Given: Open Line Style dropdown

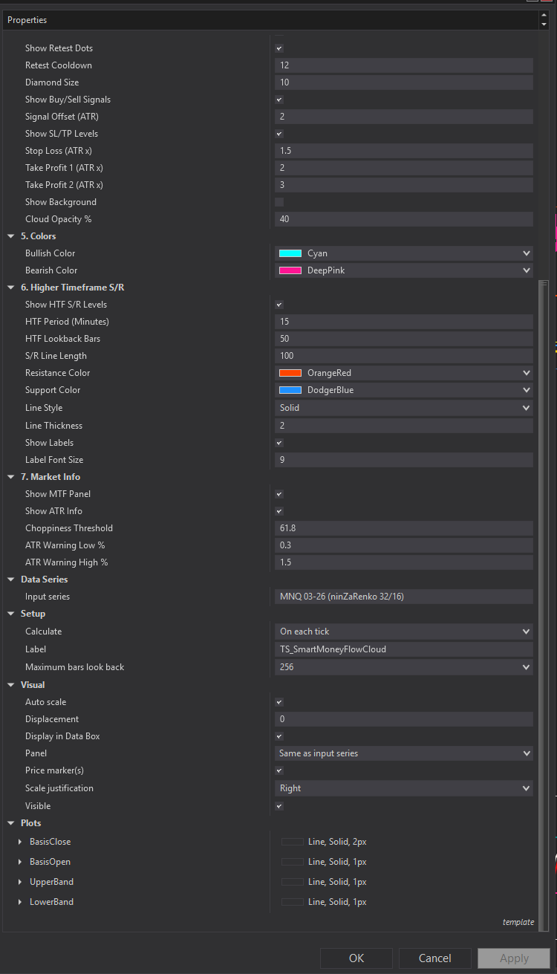Looking at the screenshot, I should pos(403,408).
